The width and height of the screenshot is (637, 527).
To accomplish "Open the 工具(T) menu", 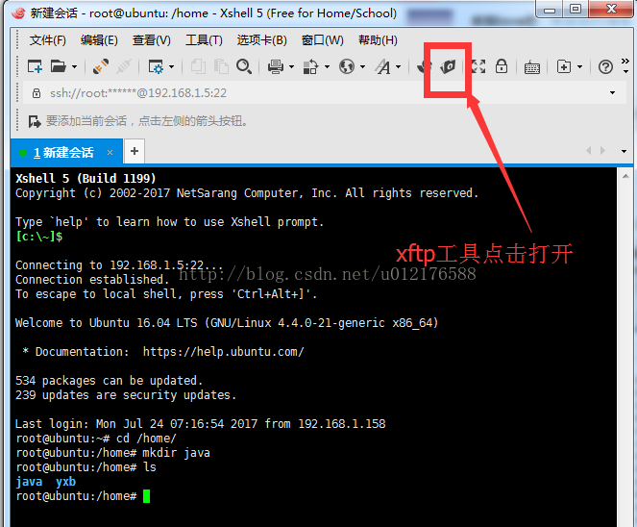I will [204, 40].
